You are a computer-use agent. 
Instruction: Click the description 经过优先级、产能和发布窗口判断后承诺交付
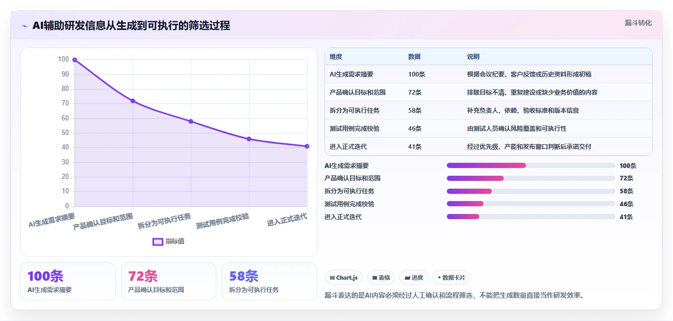529,147
